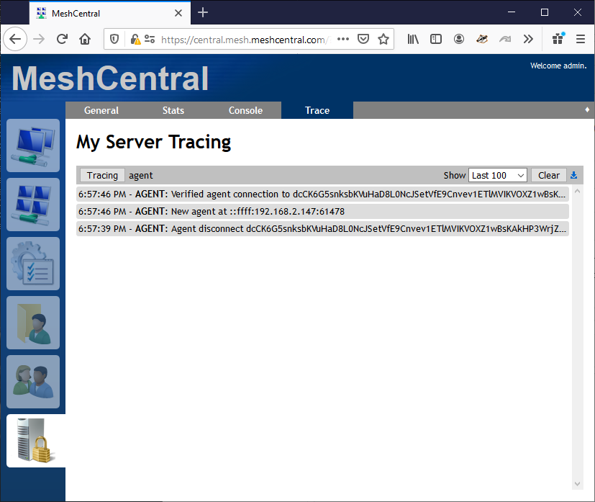Click the scrollbar up arrow in log

[577, 192]
